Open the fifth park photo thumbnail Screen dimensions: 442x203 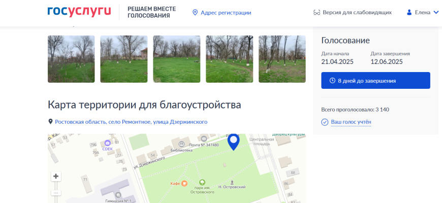click(282, 59)
